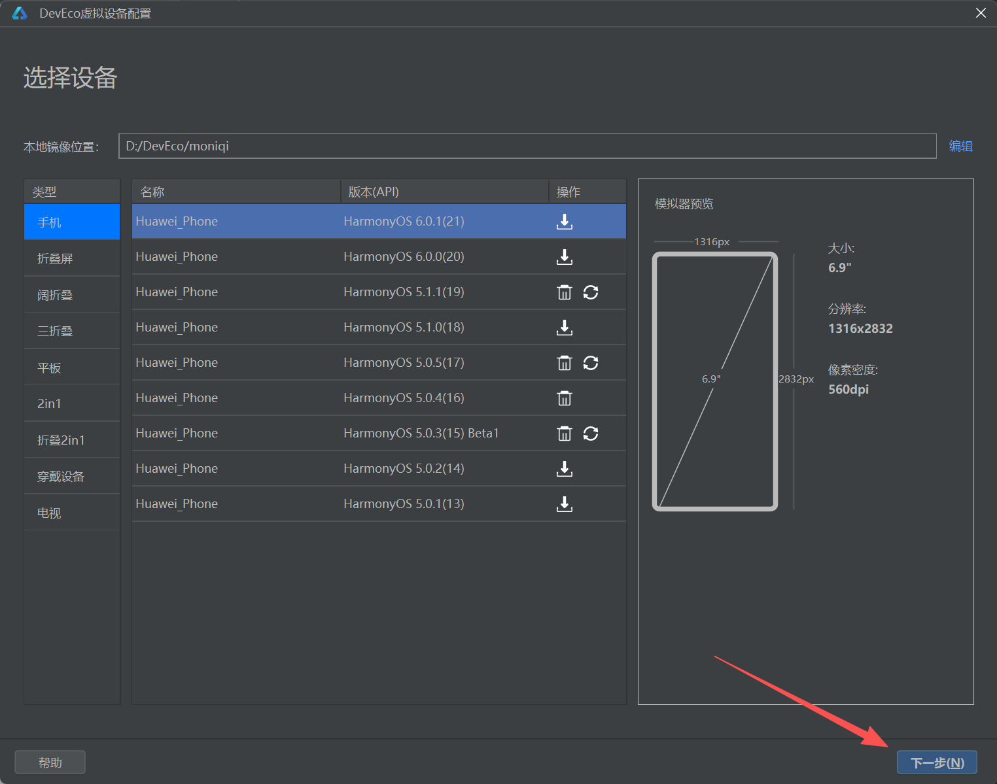Viewport: 997px width, 784px height.
Task: Click pixel density value 560dpi
Action: [x=848, y=389]
